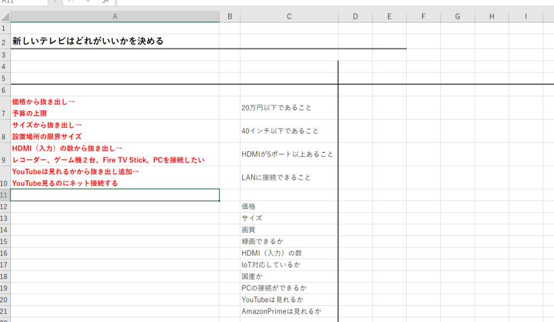
Task: Select row 15 header
Action: 5,242
